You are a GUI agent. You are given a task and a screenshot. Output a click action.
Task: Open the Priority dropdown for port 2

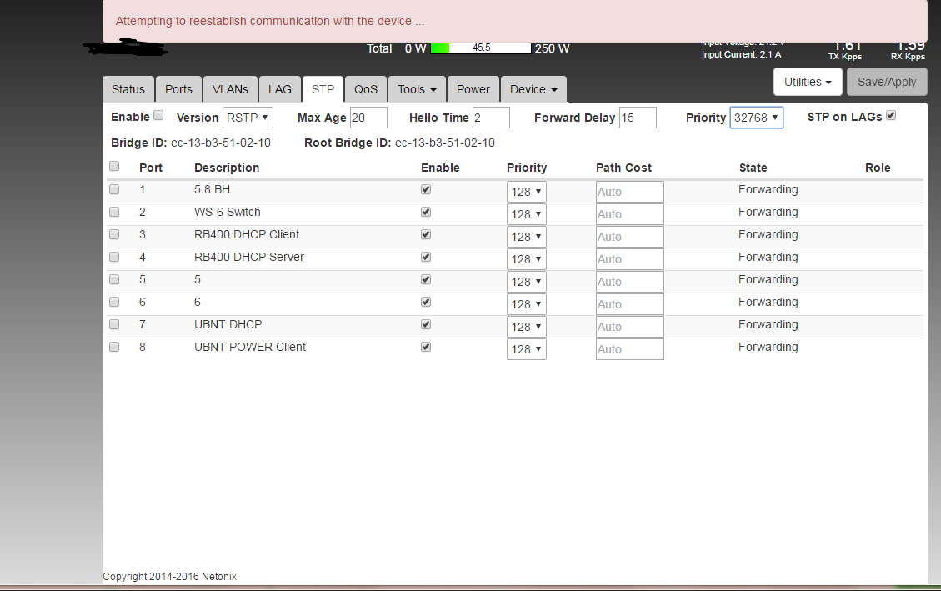pyautogui.click(x=526, y=214)
